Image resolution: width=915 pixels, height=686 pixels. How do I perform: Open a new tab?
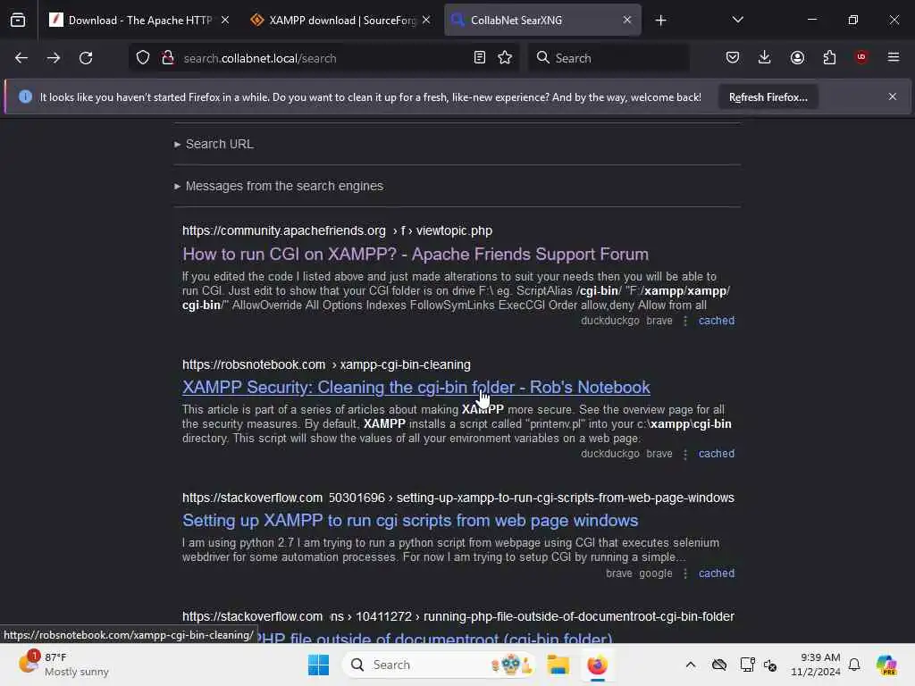(660, 21)
